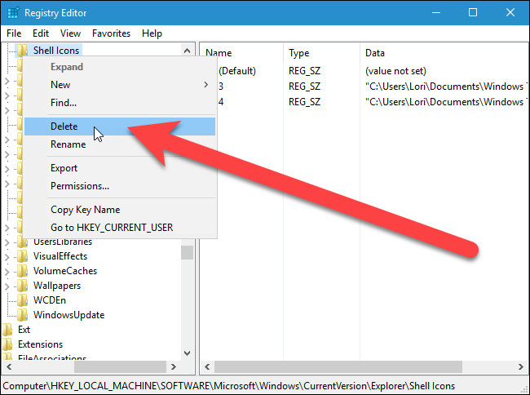Minimize the Registry Editor window
Viewport: 530px width, 395px height.
(436, 13)
